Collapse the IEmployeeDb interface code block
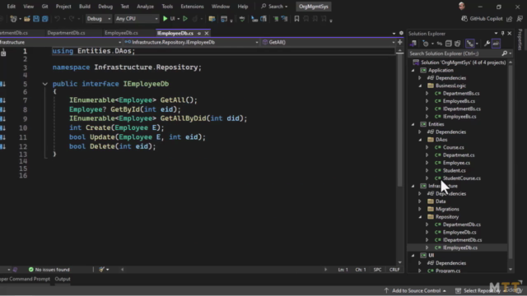 click(44, 84)
